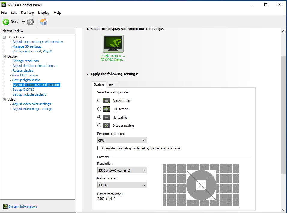The image size is (287, 213).
Task: Collapse the 3D Settings tree node
Action: [x=4, y=37]
